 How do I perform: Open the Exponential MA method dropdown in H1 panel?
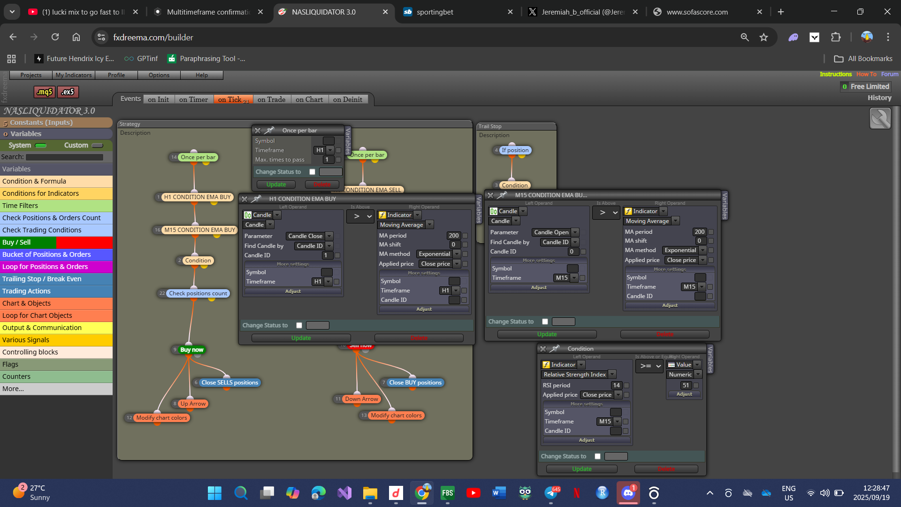[438, 254]
